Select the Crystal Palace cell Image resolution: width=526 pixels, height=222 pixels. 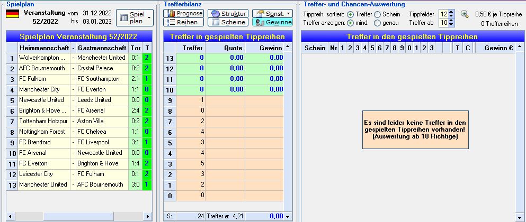click(x=102, y=68)
